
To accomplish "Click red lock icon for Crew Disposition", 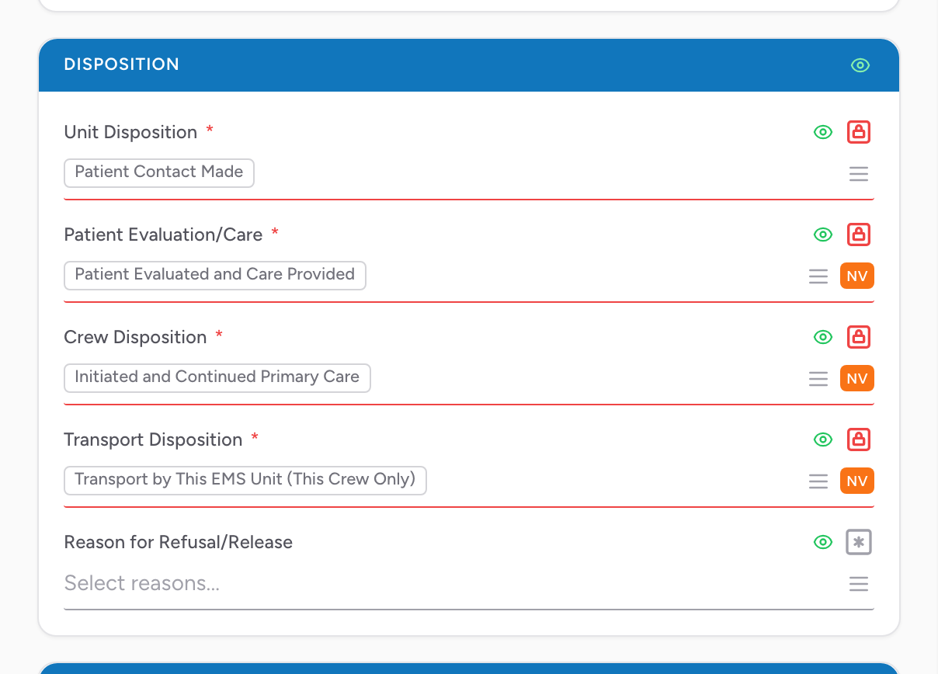I will click(859, 337).
